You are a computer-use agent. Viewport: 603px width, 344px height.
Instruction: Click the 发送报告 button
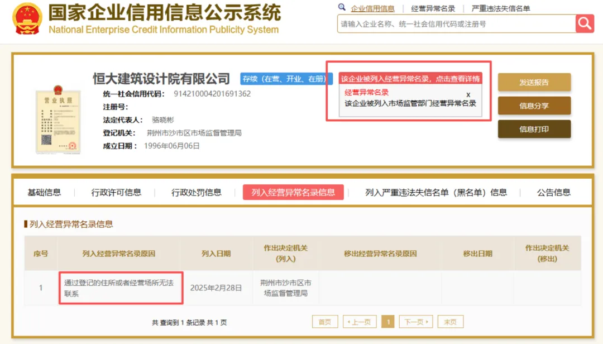534,82
